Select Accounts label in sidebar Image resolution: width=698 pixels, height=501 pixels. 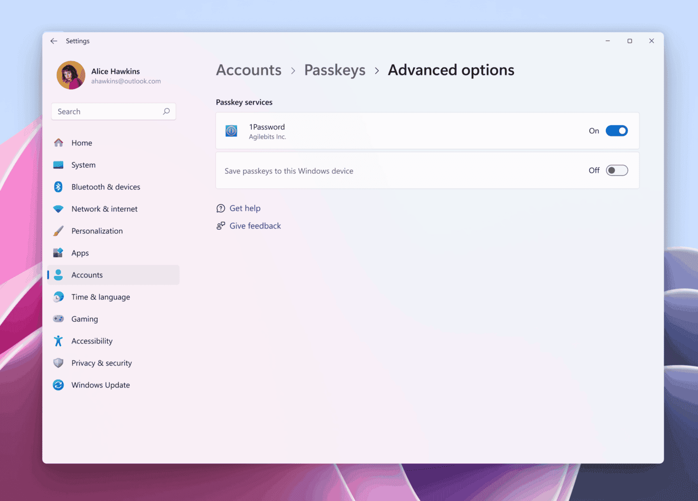coord(87,275)
